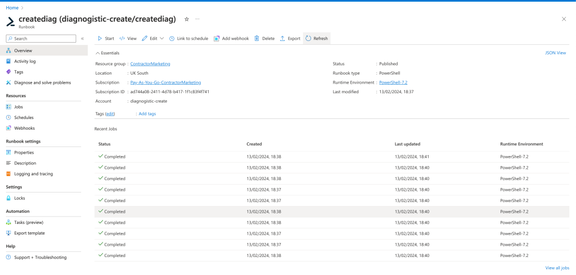Click View all jobs link
This screenshot has height=275, width=576.
(557, 268)
